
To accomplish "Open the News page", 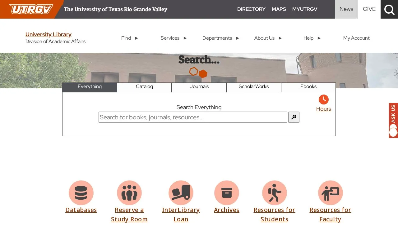I will click(x=346, y=9).
